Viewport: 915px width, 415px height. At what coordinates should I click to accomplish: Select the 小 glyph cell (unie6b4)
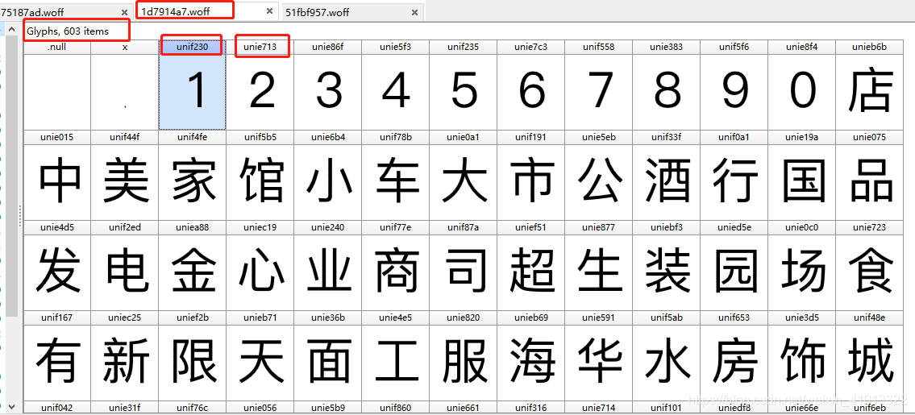coord(327,175)
